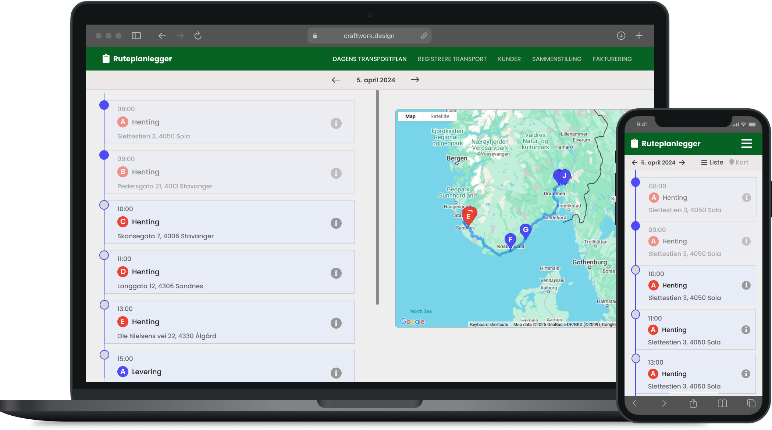Screen dimensions: 772x430
Task: Open Registrere Transport menu item
Action: 452,59
